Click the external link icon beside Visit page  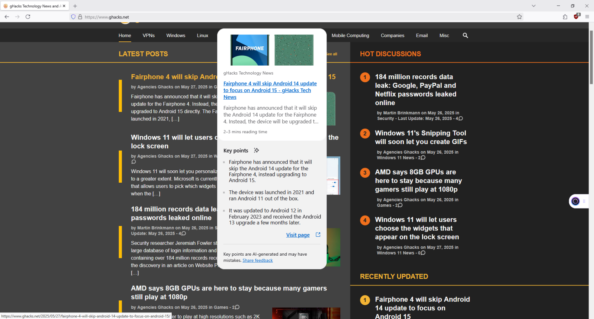click(317, 234)
